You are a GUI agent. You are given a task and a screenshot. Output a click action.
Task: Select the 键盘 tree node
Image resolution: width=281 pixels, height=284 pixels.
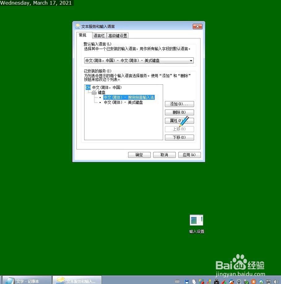point(102,93)
